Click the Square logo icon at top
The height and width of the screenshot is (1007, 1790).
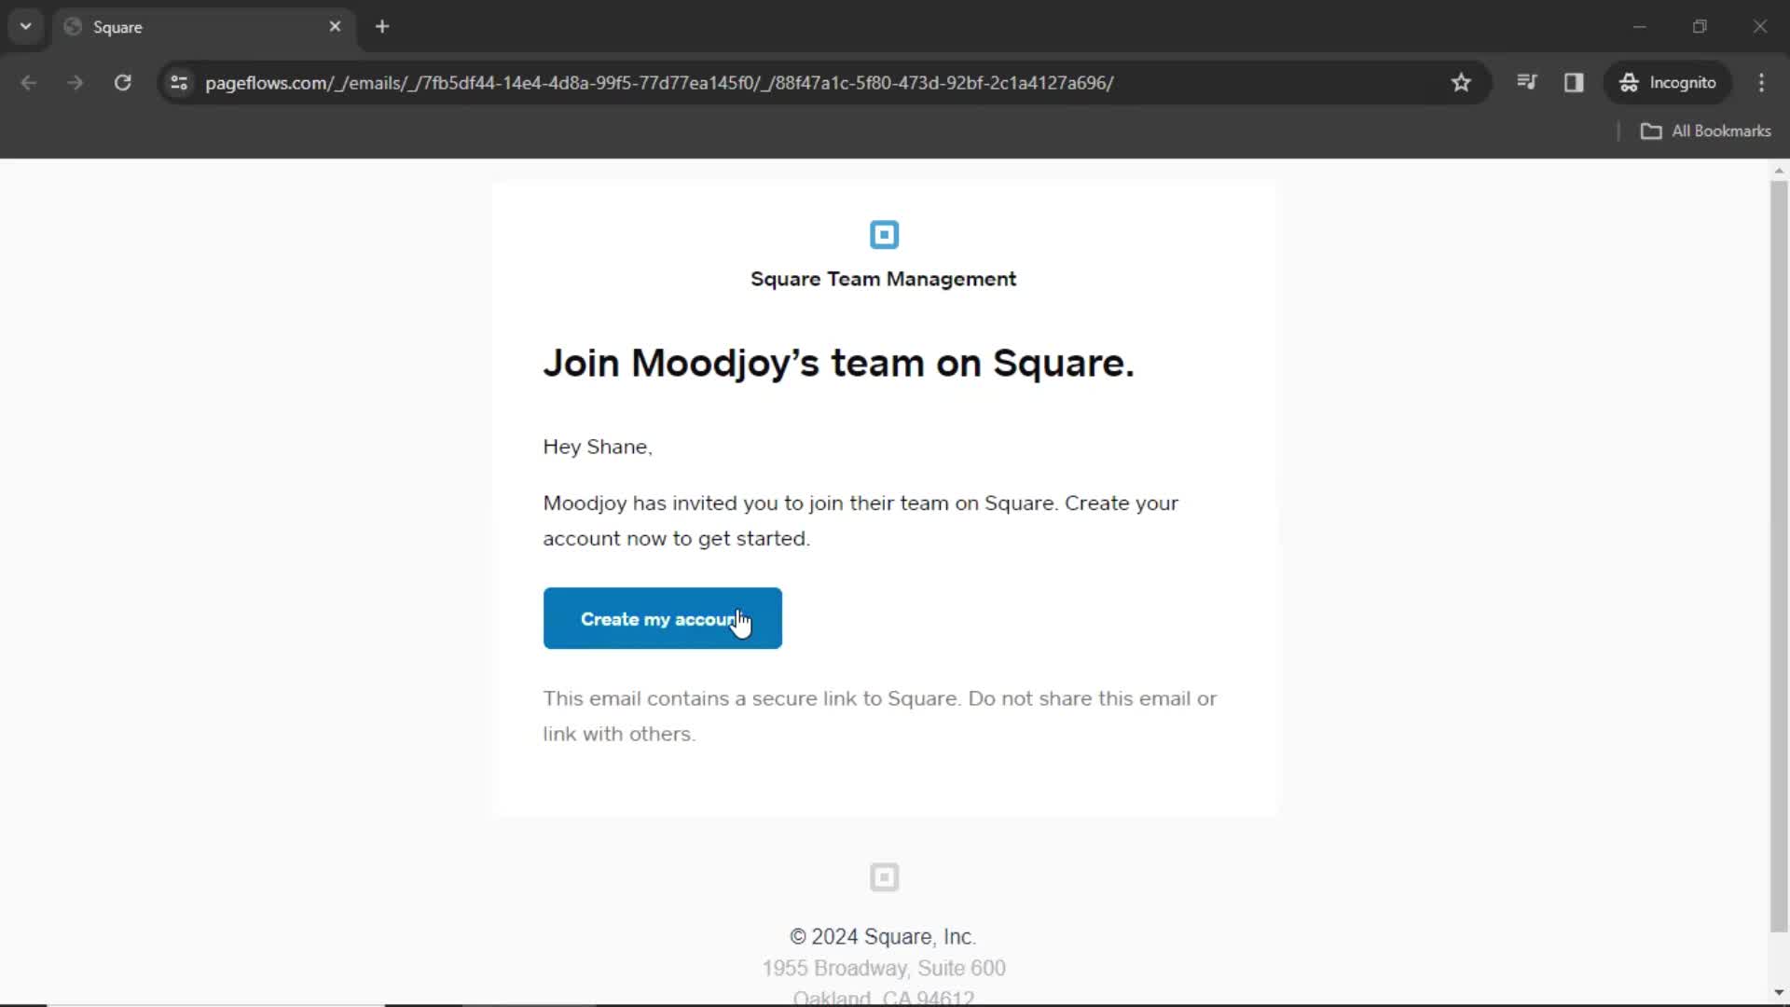coord(884,235)
